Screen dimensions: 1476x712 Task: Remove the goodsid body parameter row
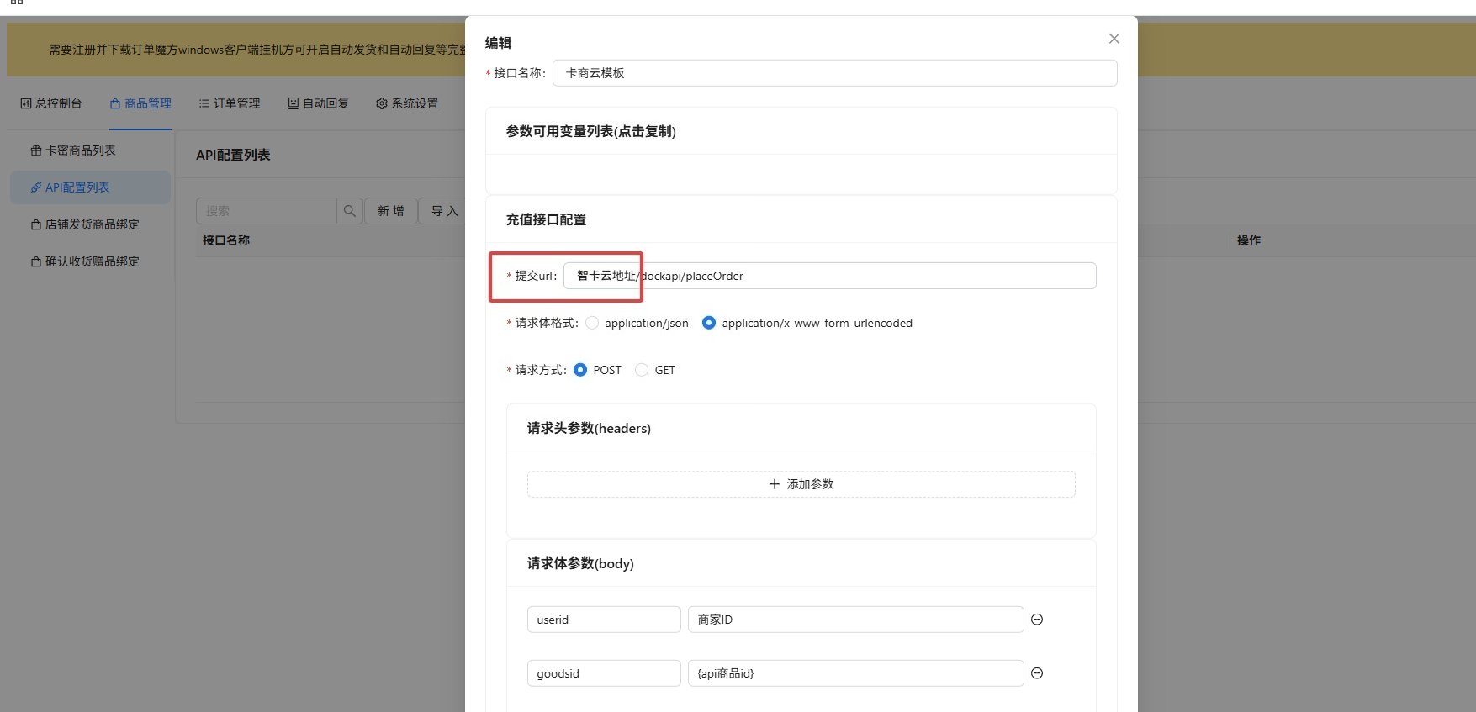(x=1037, y=673)
